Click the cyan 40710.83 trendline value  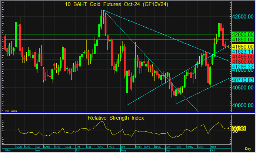coord(243,80)
